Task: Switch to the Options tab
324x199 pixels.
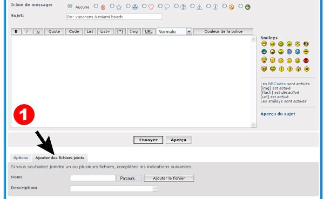Action: [x=21, y=157]
